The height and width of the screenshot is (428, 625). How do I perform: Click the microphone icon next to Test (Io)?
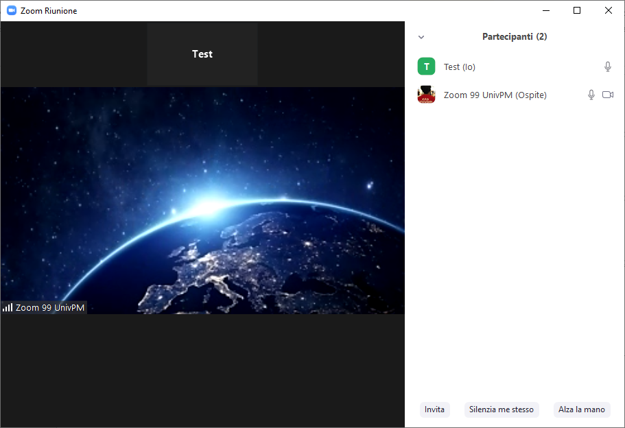(607, 67)
